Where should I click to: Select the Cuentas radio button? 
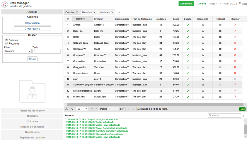[6, 40]
